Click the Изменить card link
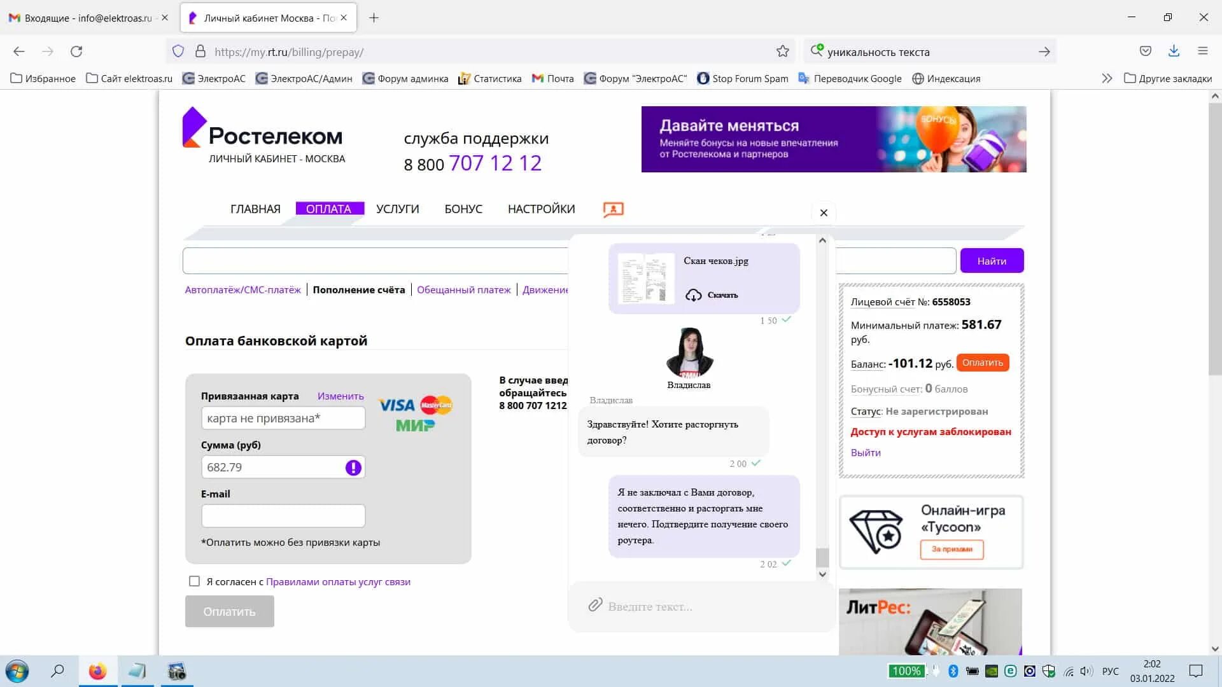The image size is (1222, 687). point(341,396)
